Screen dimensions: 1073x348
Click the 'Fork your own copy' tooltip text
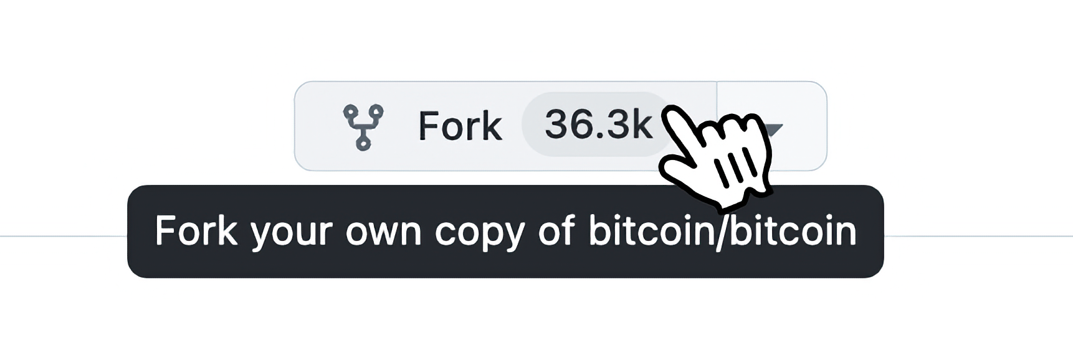point(505,232)
